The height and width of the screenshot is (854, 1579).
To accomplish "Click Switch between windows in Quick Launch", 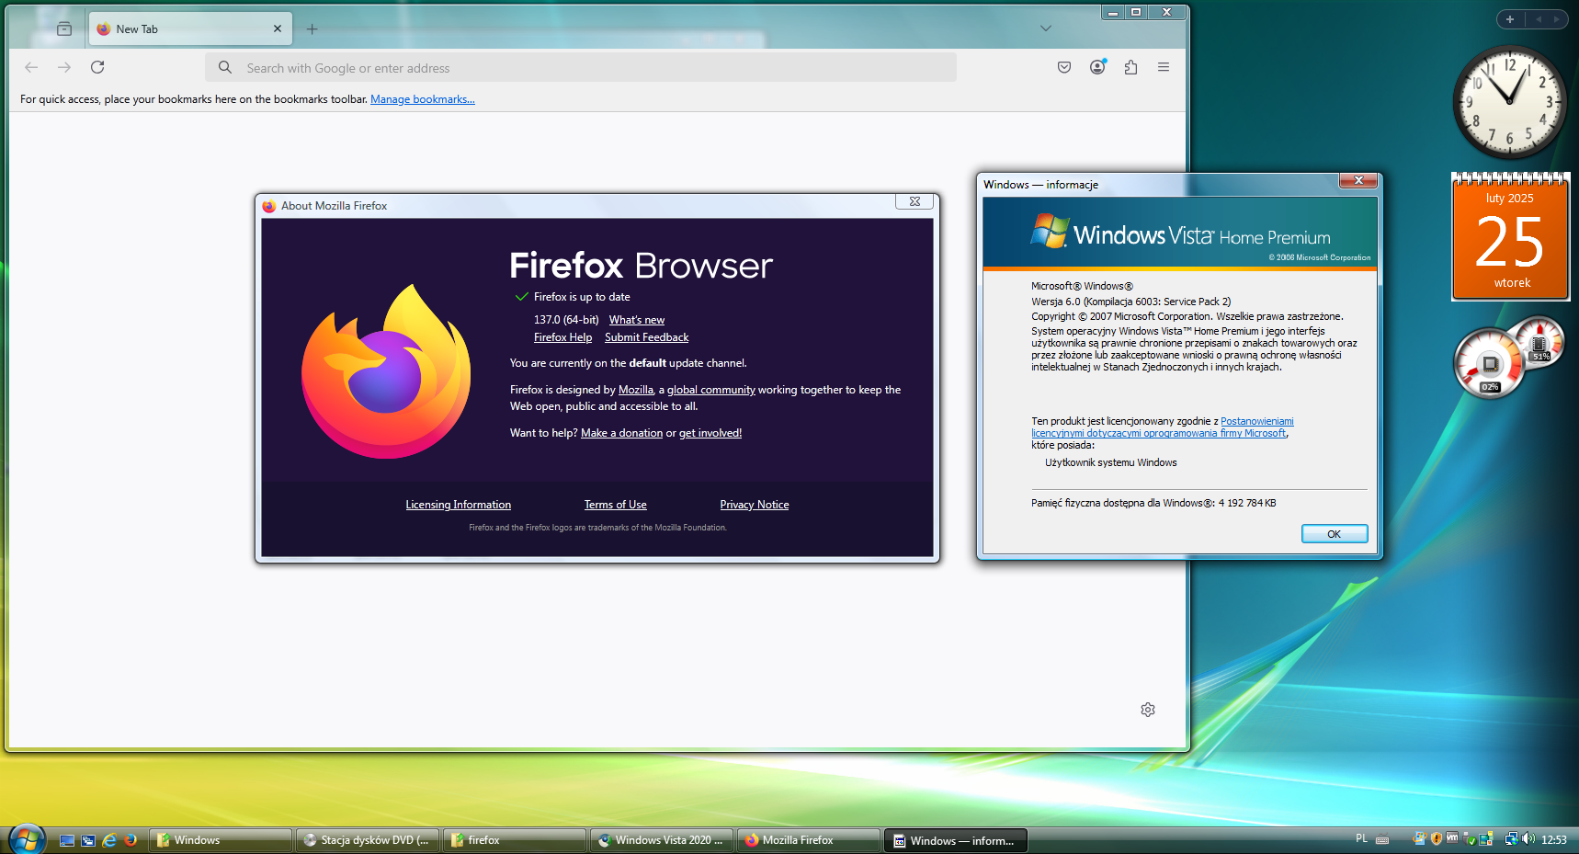I will [x=88, y=840].
